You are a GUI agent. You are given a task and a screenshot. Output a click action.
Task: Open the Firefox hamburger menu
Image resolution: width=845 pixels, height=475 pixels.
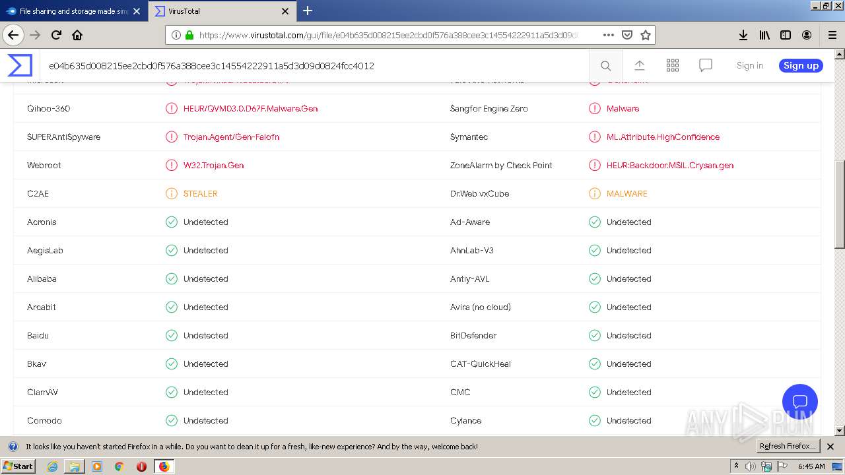tap(832, 35)
